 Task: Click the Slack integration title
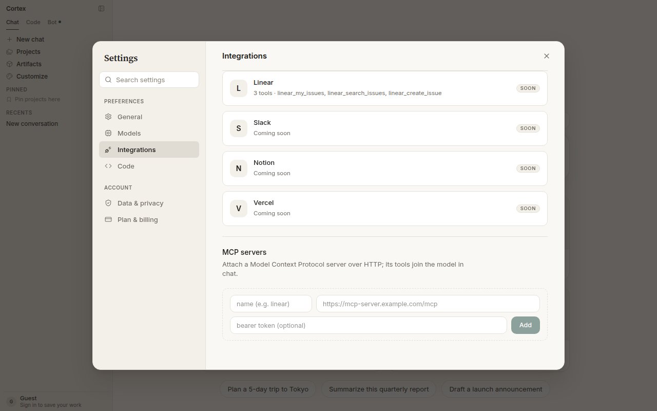coord(262,123)
